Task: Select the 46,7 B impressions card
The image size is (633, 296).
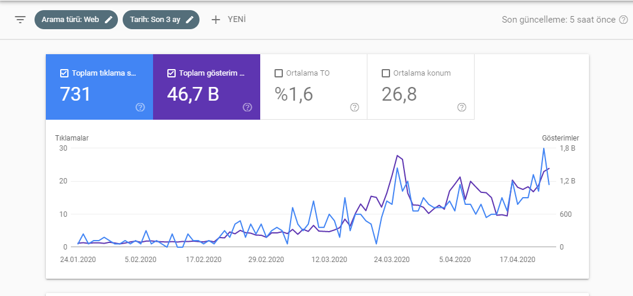Action: 207,87
